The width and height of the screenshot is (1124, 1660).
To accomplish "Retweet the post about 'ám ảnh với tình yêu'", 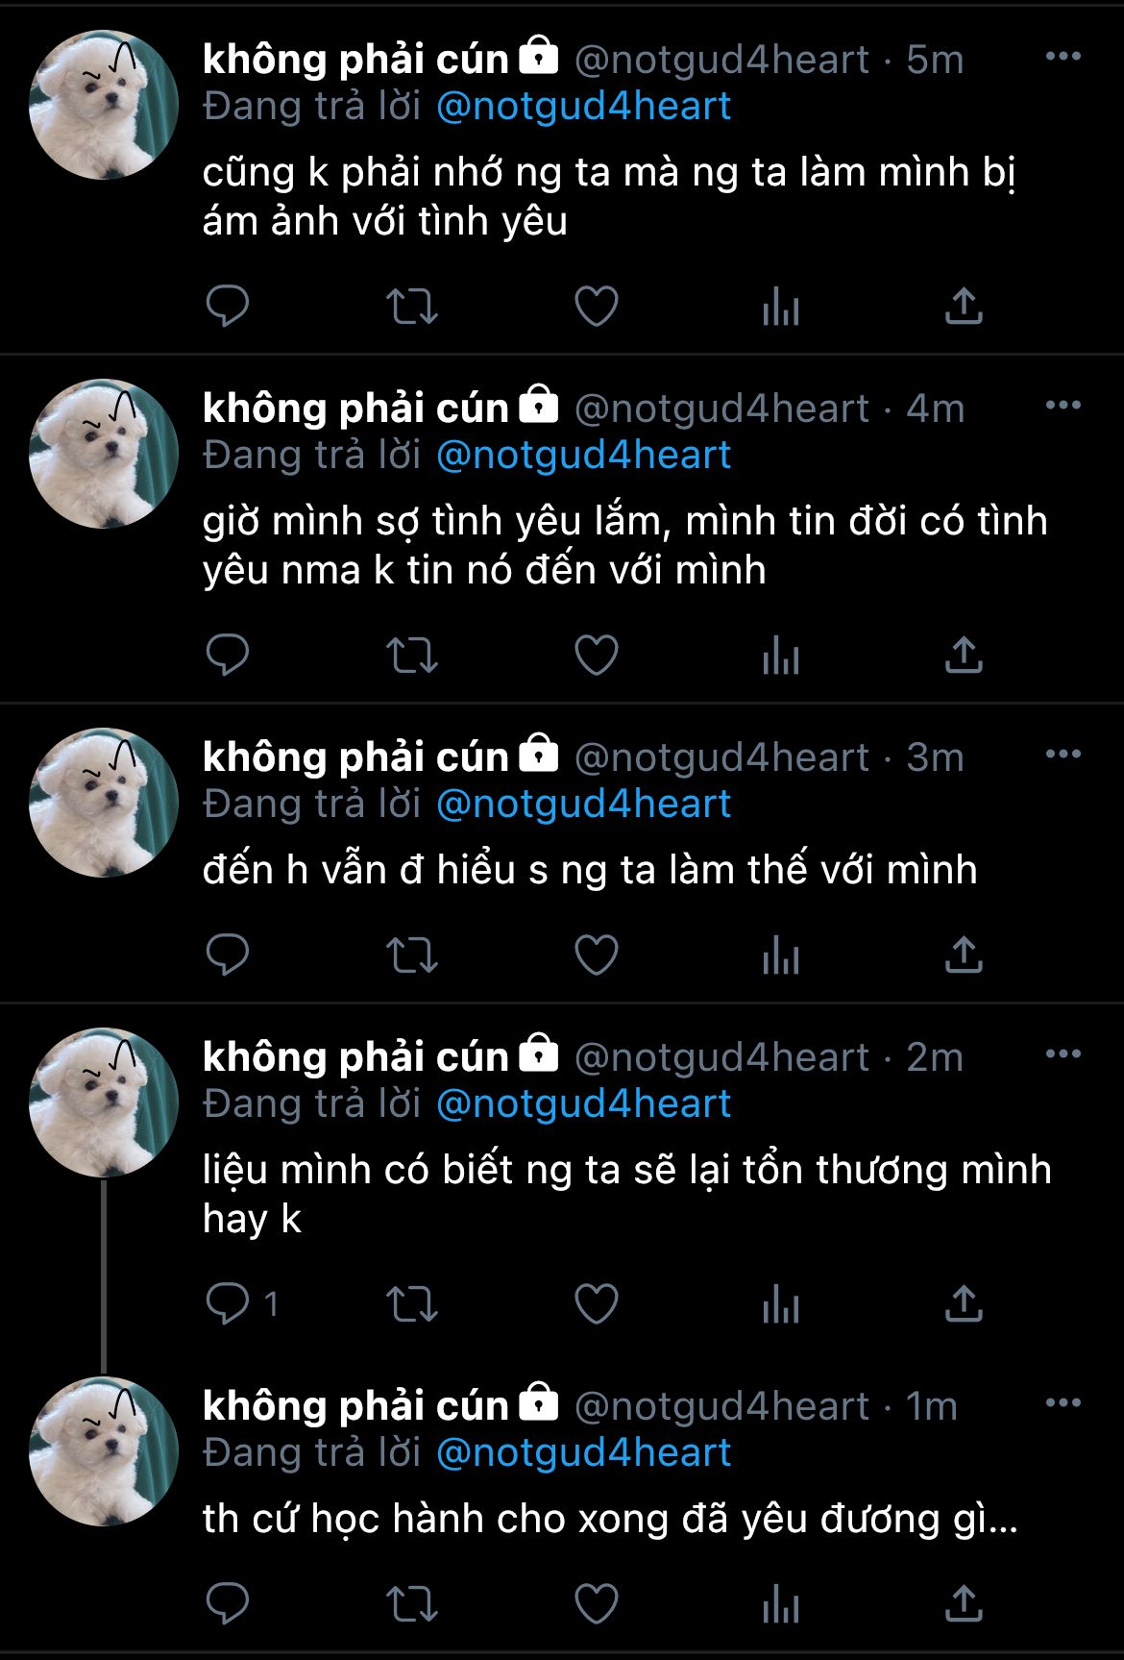I will 412,307.
